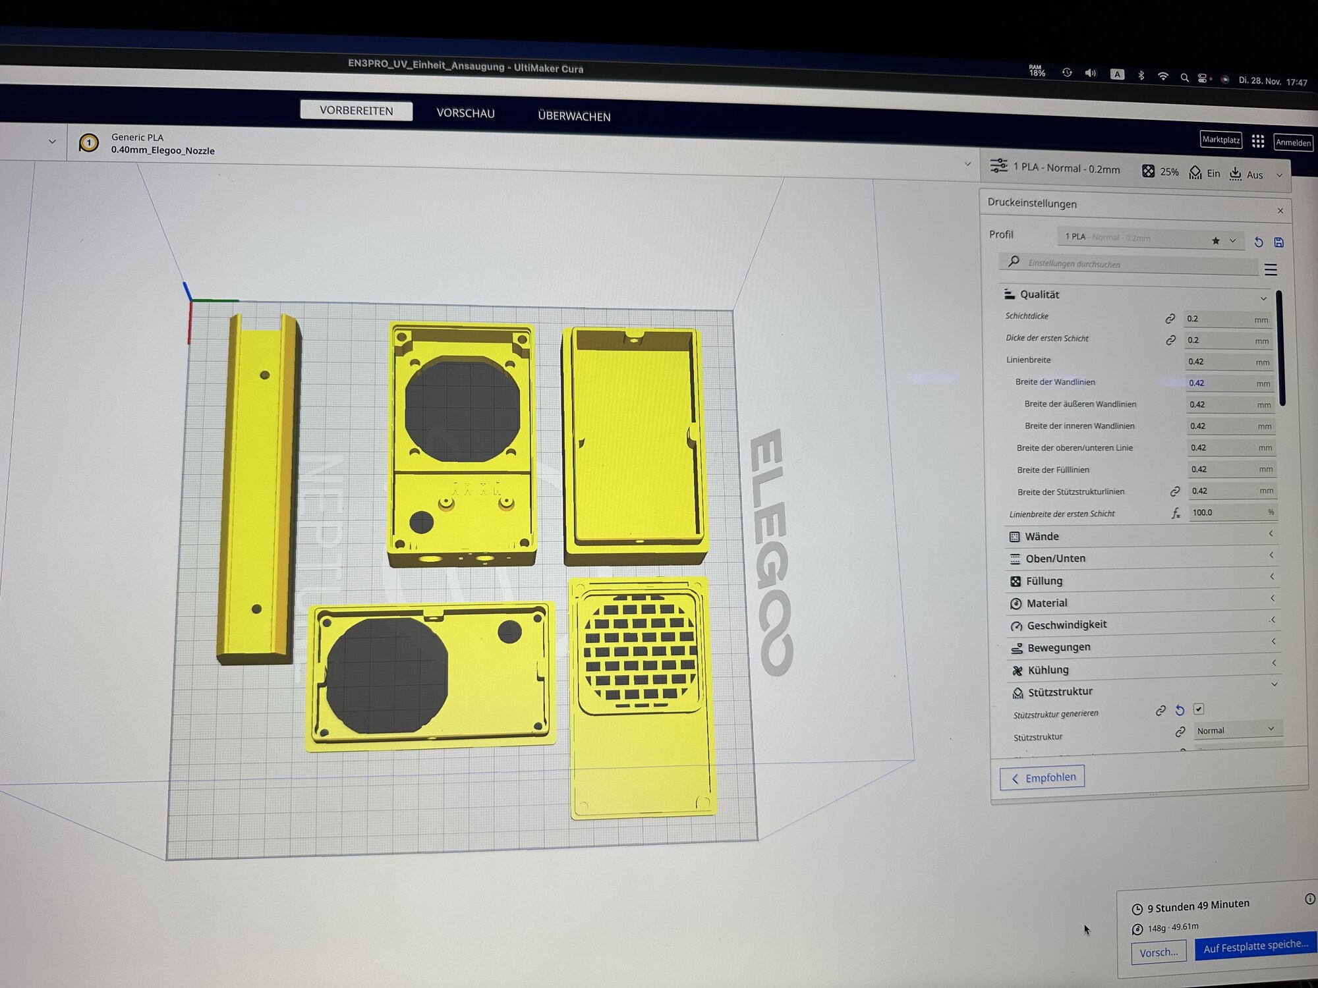Click the support Ein icon in summary bar

(1195, 173)
